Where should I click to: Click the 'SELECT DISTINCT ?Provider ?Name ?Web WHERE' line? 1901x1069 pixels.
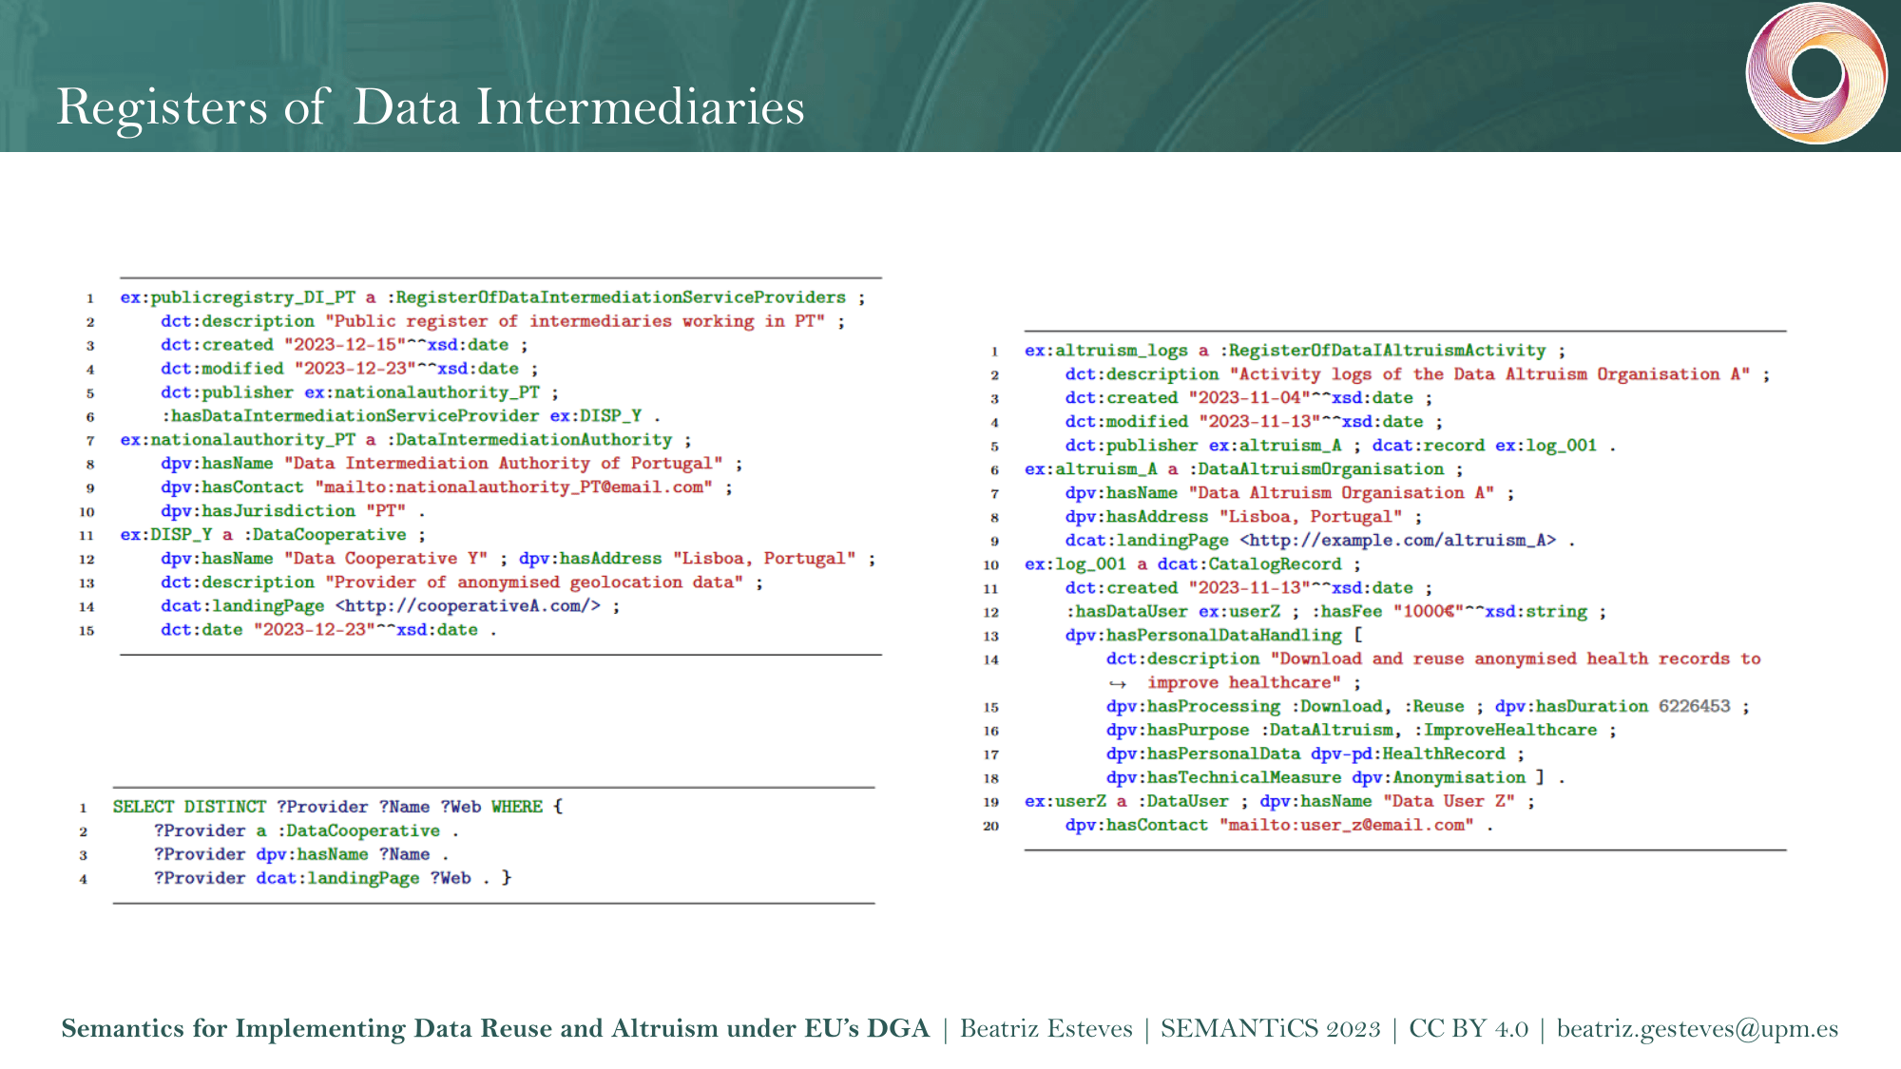[337, 807]
